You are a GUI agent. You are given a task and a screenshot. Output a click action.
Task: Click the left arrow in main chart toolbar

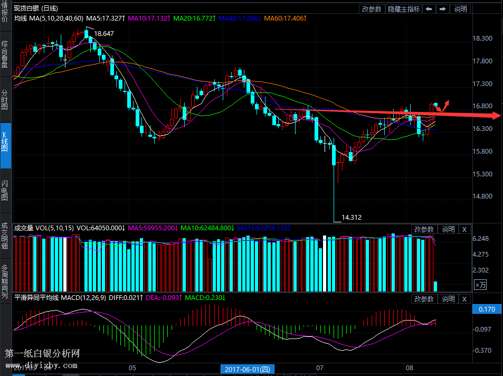point(430,9)
